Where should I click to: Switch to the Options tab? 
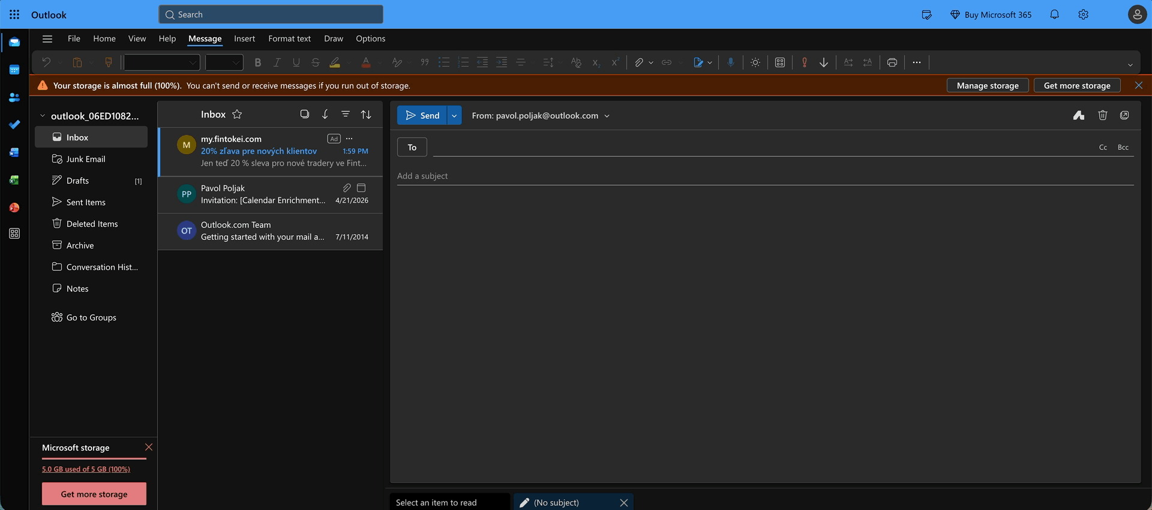click(x=370, y=38)
